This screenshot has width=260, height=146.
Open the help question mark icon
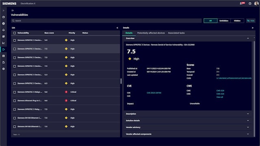(x=250, y=4)
